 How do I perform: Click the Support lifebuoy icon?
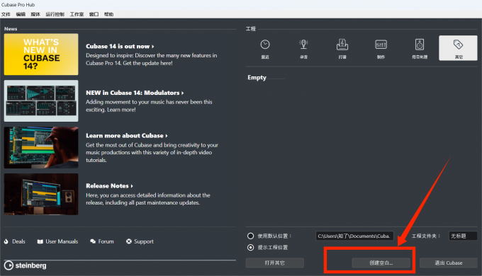(129, 241)
